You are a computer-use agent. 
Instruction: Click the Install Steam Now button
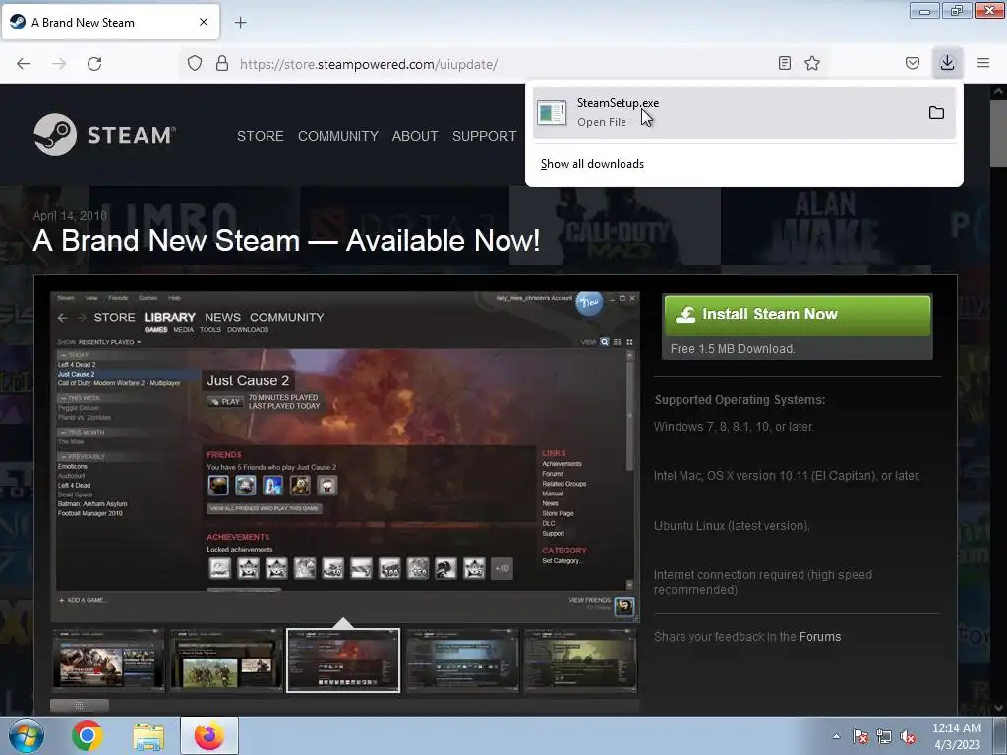click(797, 315)
